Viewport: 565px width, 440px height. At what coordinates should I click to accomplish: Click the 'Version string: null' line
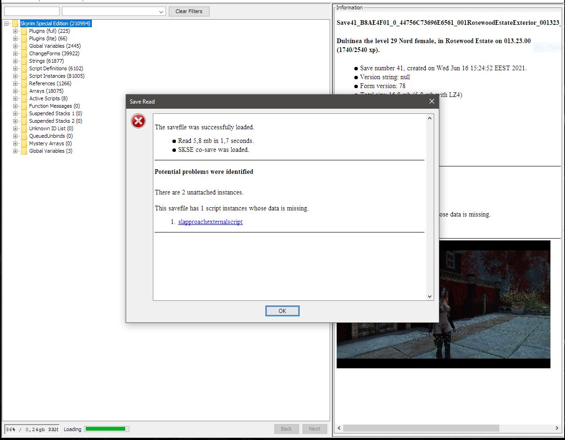385,77
